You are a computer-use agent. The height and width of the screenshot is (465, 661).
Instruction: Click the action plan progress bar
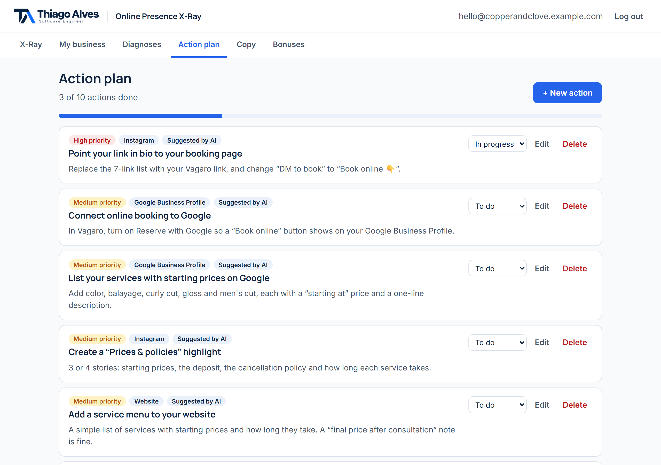click(x=330, y=116)
